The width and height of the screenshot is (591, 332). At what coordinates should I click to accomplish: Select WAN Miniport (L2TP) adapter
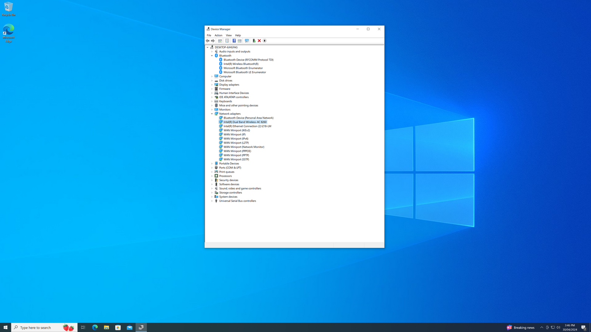pyautogui.click(x=236, y=143)
